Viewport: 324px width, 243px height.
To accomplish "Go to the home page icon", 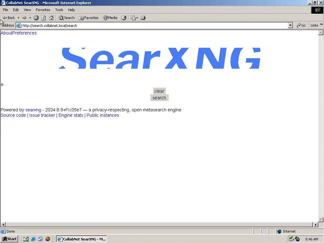I will click(x=51, y=18).
